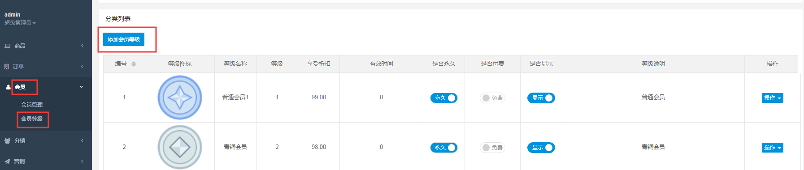Screen dimensions: 804x170
Task: Click the 营销 paper plane icon
Action: click(7, 161)
